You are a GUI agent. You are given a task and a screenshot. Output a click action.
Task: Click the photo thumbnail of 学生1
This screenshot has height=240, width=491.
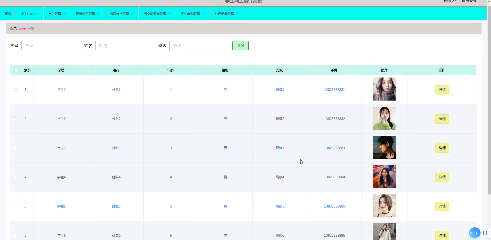(385, 89)
